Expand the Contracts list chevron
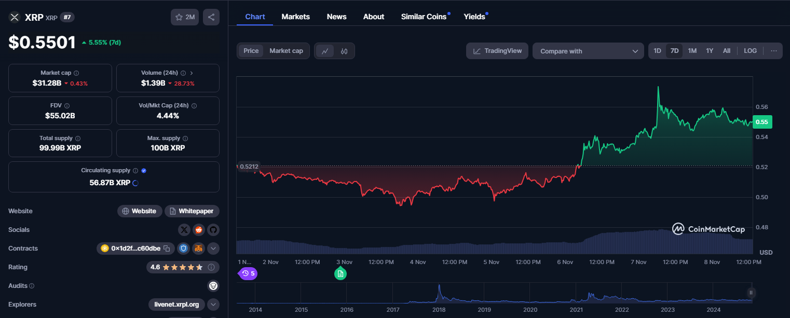The width and height of the screenshot is (790, 318). click(x=213, y=248)
